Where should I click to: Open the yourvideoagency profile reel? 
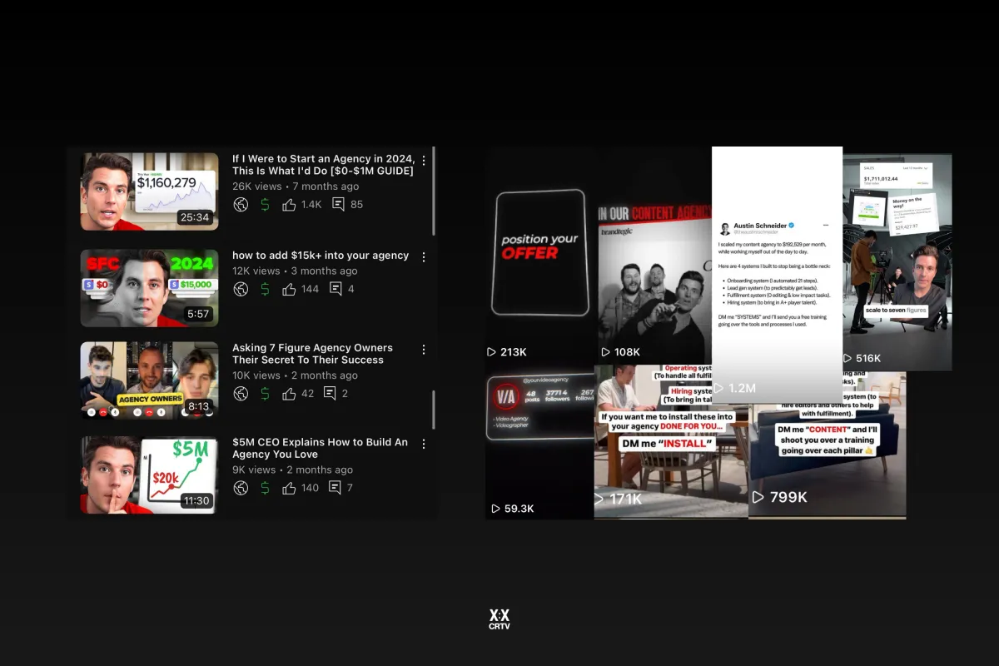coord(539,442)
